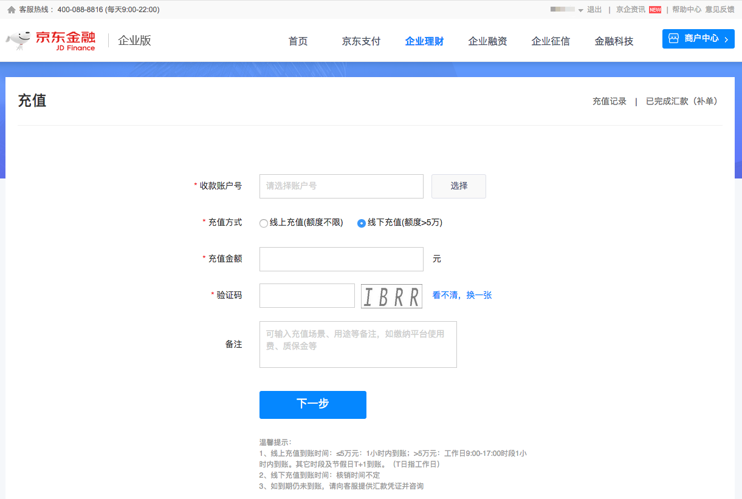The image size is (742, 499).
Task: View 充值记录 recharge records
Action: (610, 101)
